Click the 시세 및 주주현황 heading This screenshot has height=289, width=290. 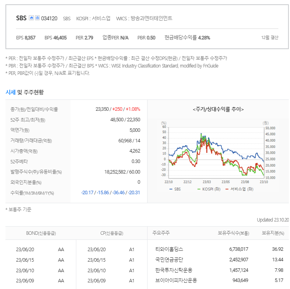(25, 92)
